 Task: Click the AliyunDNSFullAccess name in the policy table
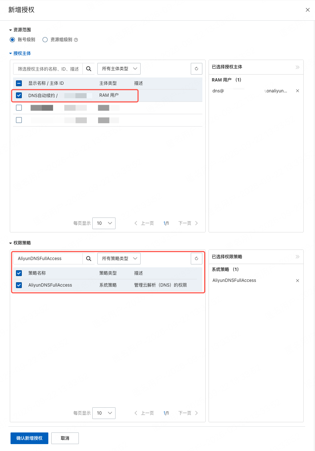coord(50,285)
